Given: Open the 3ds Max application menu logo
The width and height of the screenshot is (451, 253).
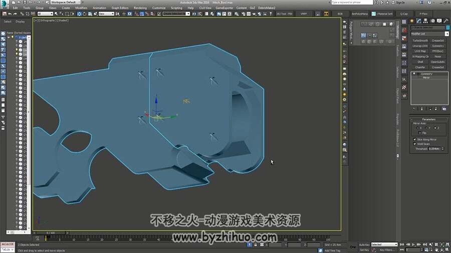Looking at the screenshot, I should tap(5, 4).
